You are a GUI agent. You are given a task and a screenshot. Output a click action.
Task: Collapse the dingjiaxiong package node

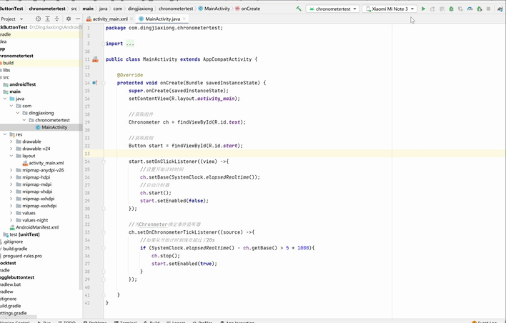18,113
